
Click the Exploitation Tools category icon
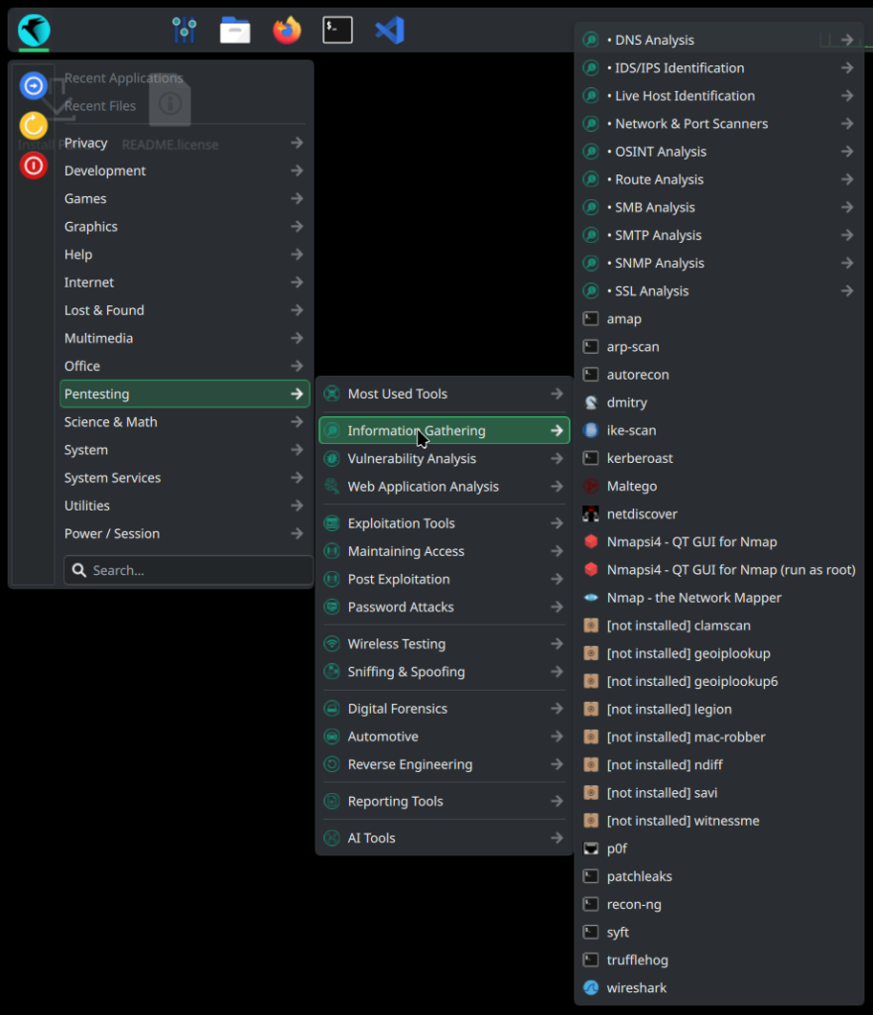pos(331,523)
